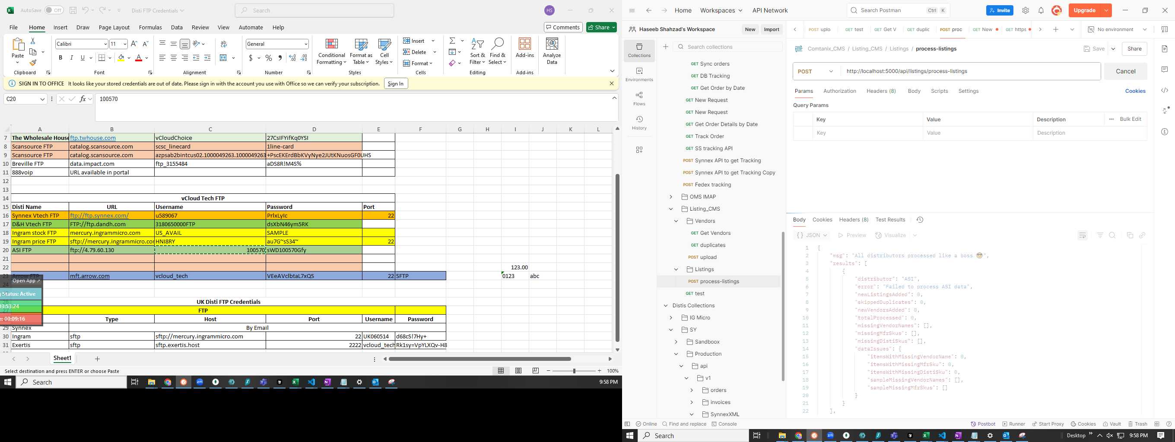Screen dimensions: 1175x442
Task: Center align text in Excel
Action: click(x=174, y=58)
